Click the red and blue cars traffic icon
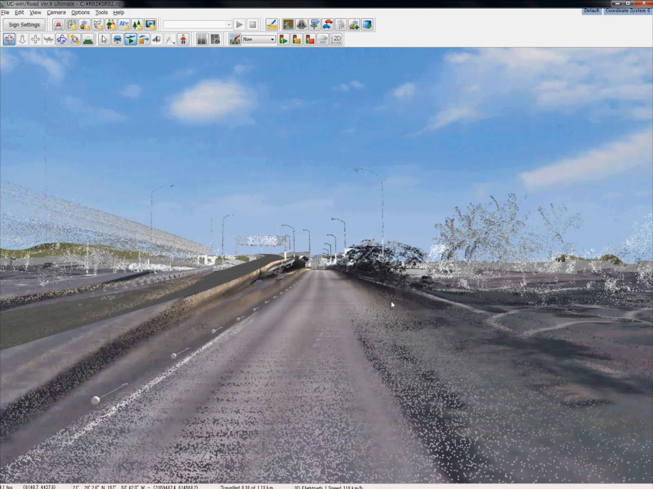This screenshot has width=653, height=489. point(328,25)
